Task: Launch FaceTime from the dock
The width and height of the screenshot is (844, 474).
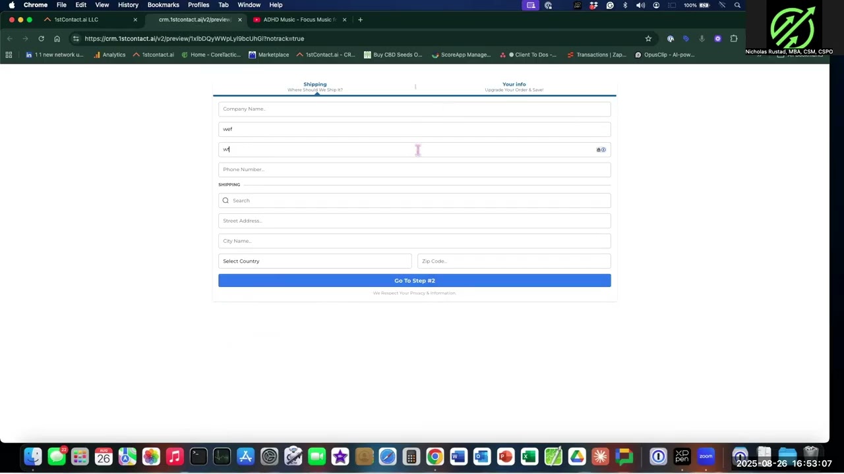Action: click(316, 456)
